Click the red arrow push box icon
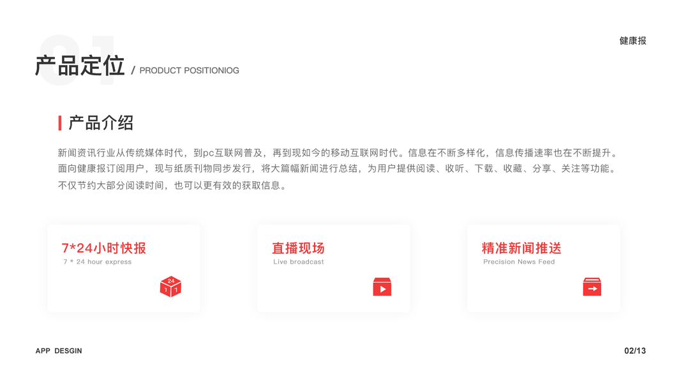This screenshot has width=681, height=383. coord(592,287)
